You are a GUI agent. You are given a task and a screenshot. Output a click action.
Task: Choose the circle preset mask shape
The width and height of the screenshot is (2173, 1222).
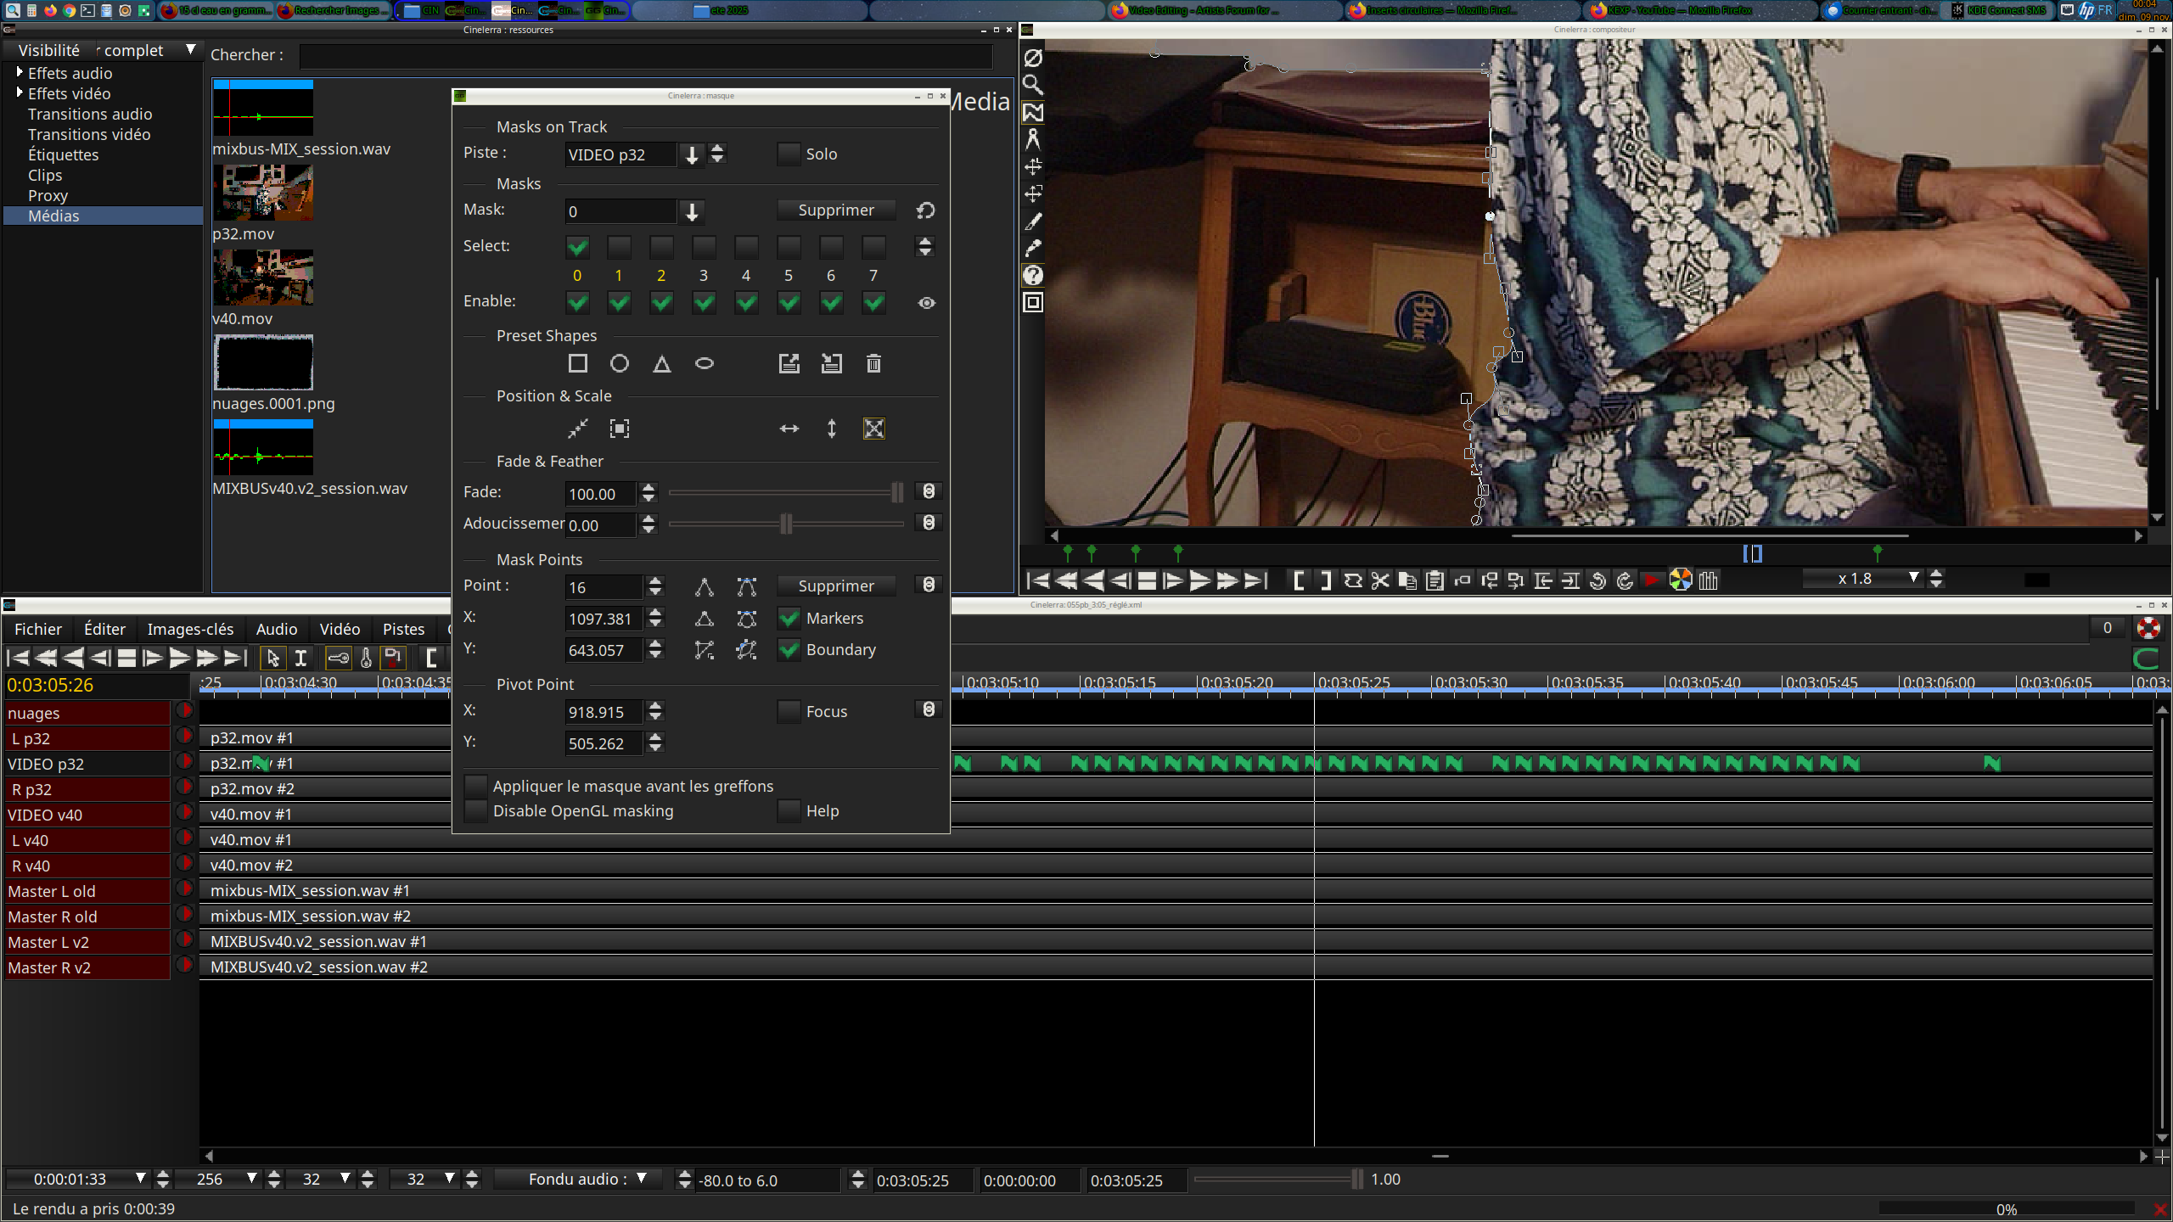pyautogui.click(x=620, y=364)
